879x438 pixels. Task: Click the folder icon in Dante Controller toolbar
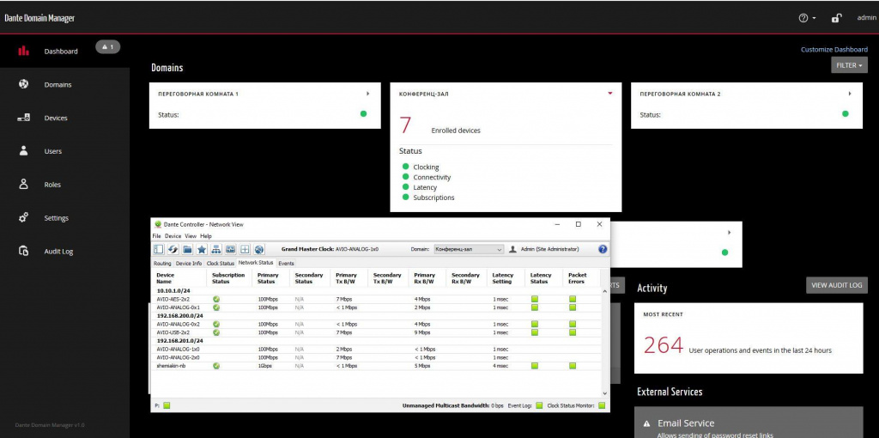187,249
